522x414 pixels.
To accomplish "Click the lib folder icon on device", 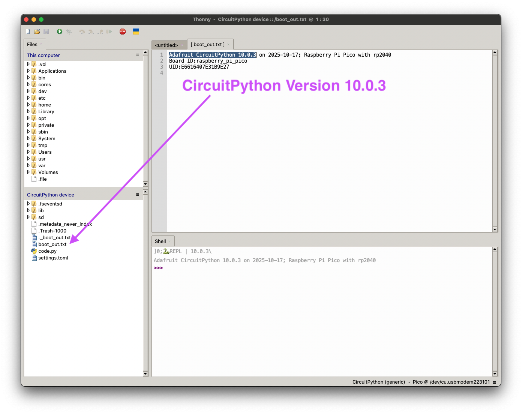I will (34, 210).
